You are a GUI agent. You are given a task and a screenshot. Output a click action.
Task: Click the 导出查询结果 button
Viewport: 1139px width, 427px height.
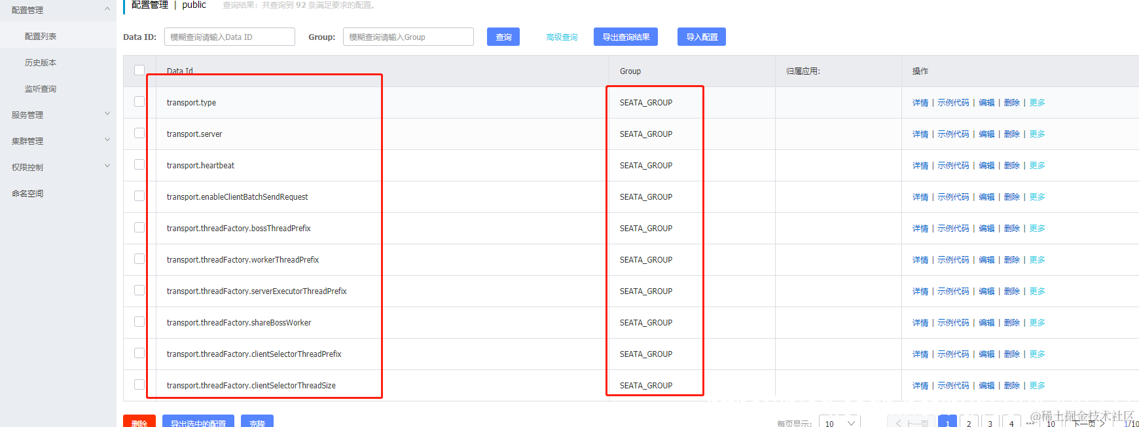[x=626, y=37]
